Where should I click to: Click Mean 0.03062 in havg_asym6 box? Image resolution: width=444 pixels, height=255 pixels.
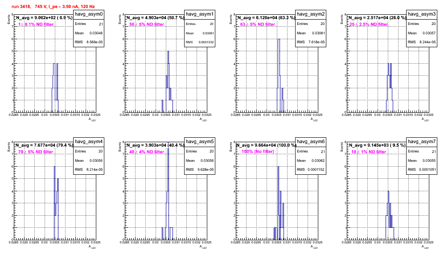coord(311,160)
